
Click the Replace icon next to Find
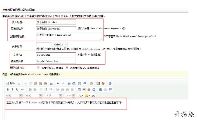coord(74,83)
